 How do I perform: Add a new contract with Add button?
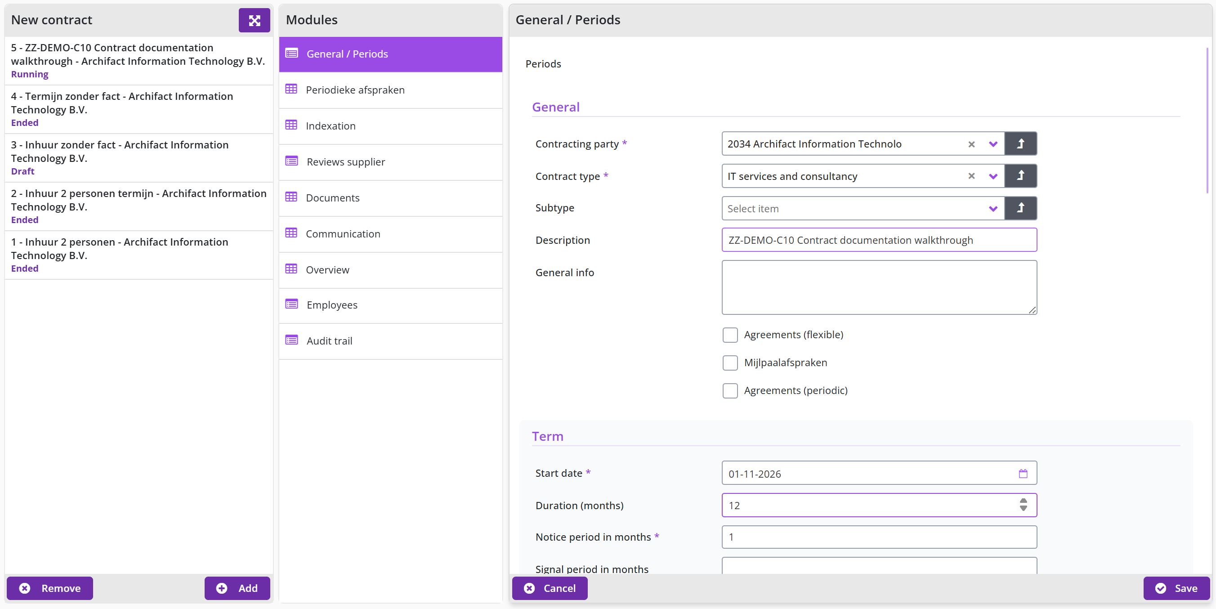click(237, 588)
